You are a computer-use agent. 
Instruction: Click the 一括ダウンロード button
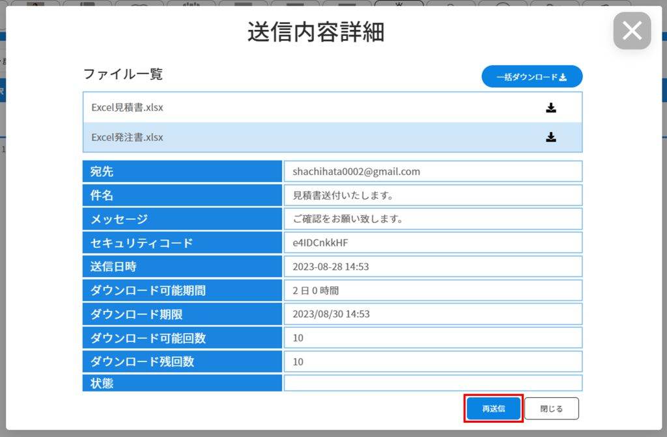(532, 77)
